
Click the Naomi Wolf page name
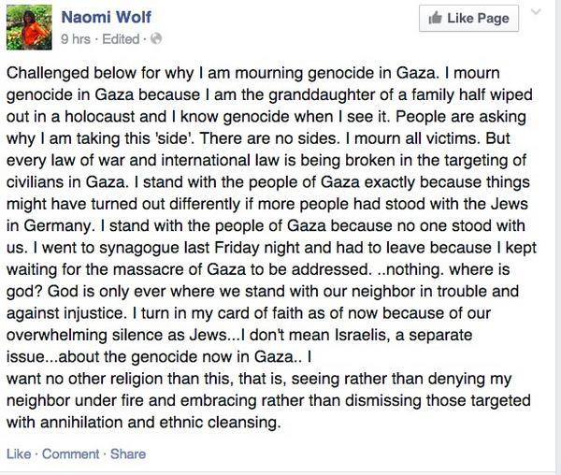[106, 17]
